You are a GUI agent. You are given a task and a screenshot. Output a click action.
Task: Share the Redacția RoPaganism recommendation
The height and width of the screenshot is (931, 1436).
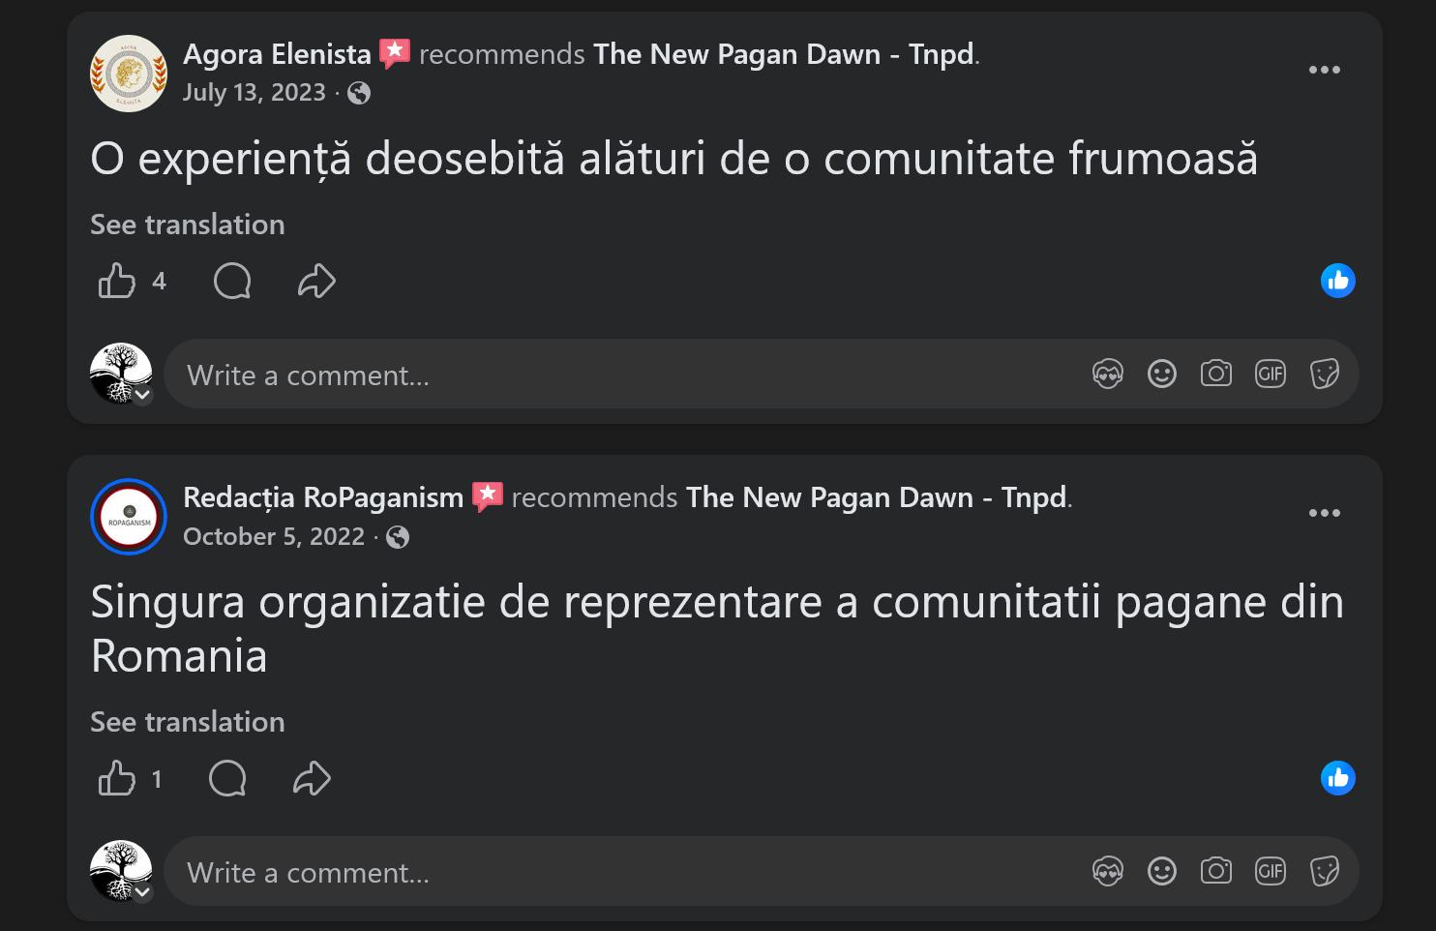[x=312, y=779]
